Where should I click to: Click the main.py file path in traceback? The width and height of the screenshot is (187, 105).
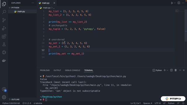(x=75, y=85)
